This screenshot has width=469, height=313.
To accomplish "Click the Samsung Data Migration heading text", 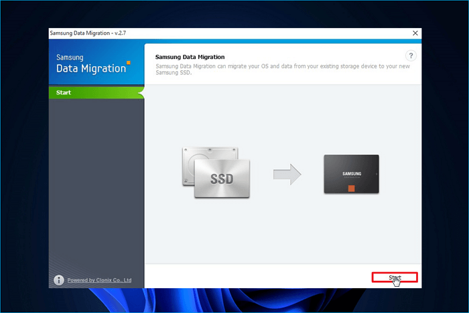I will (190, 57).
